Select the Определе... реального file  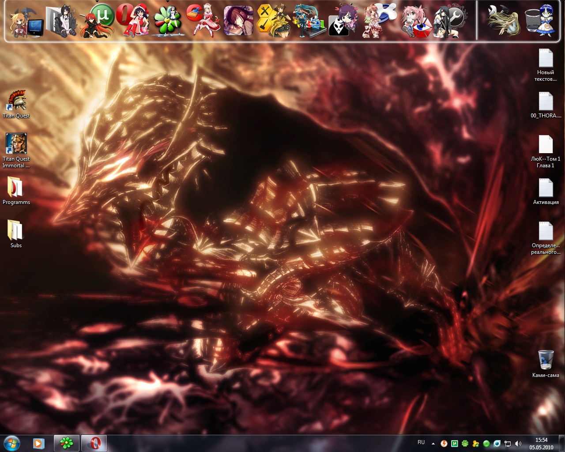coord(546,238)
